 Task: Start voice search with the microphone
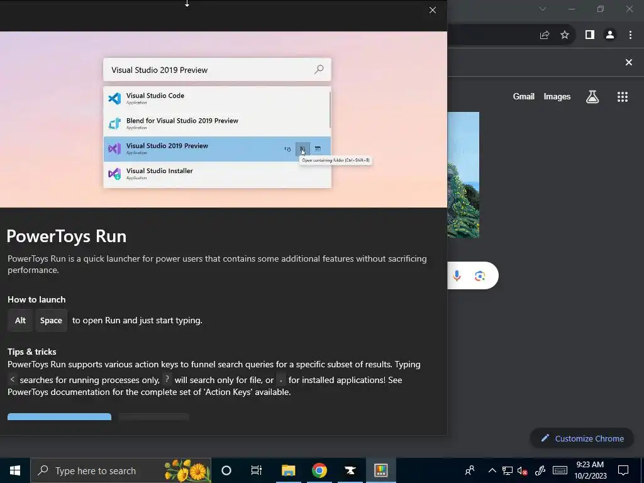(457, 275)
